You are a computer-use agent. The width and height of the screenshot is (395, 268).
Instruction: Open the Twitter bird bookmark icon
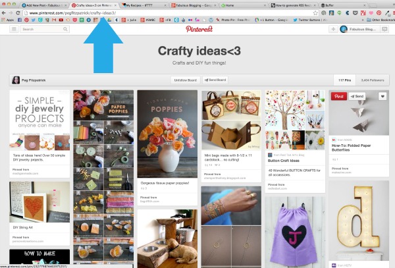pos(34,20)
